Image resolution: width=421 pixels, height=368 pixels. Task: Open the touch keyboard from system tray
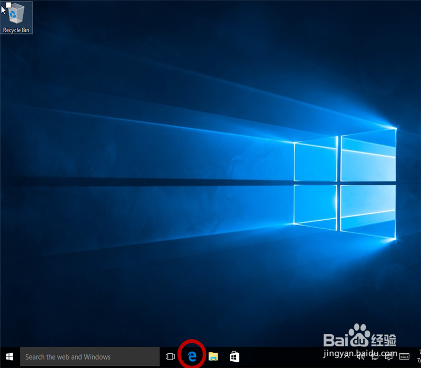pyautogui.click(x=404, y=356)
